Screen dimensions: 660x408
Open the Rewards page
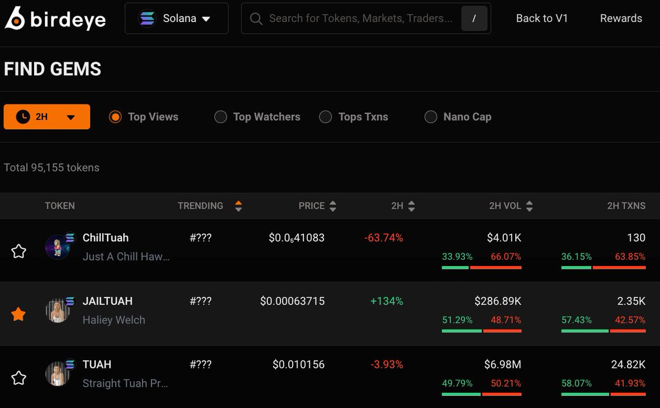click(x=621, y=18)
